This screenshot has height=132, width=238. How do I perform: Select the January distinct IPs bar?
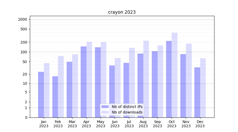pyautogui.click(x=41, y=95)
